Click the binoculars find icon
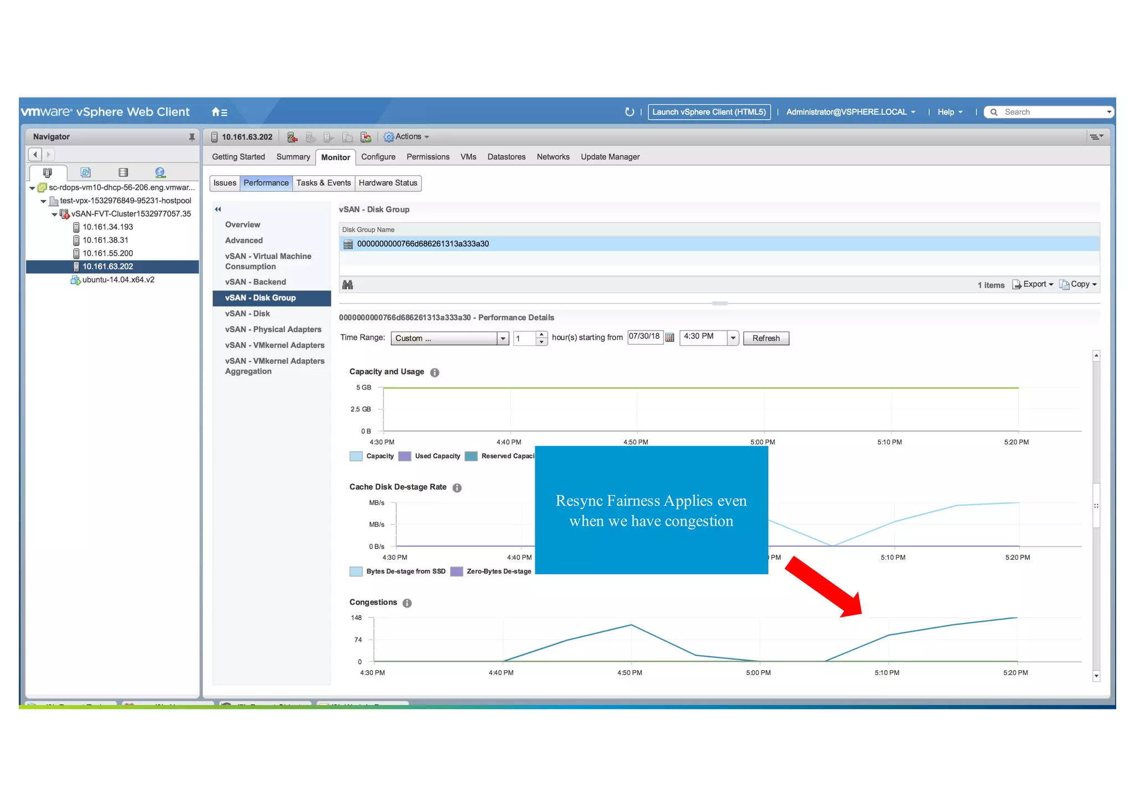 coord(347,285)
